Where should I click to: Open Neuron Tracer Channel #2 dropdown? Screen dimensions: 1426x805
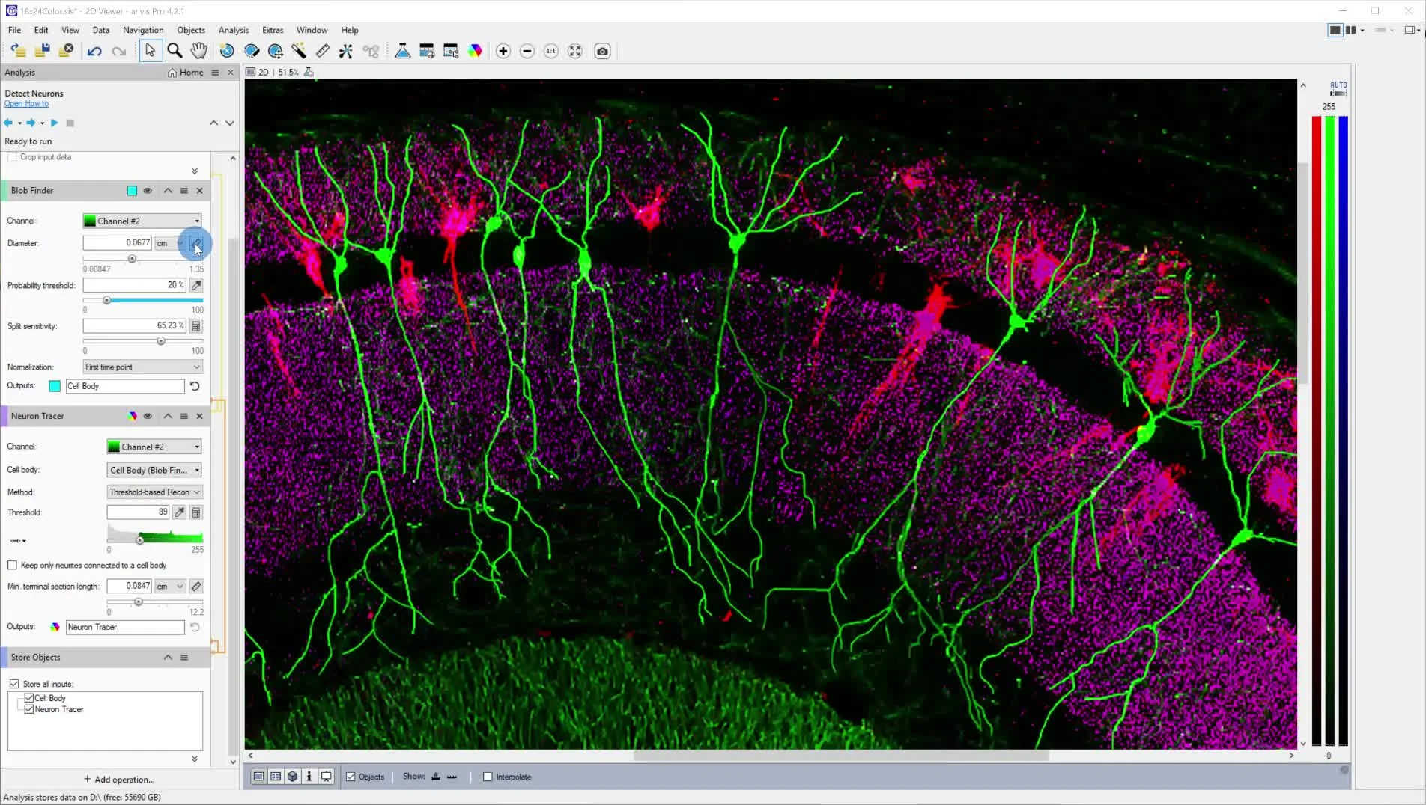tap(154, 447)
